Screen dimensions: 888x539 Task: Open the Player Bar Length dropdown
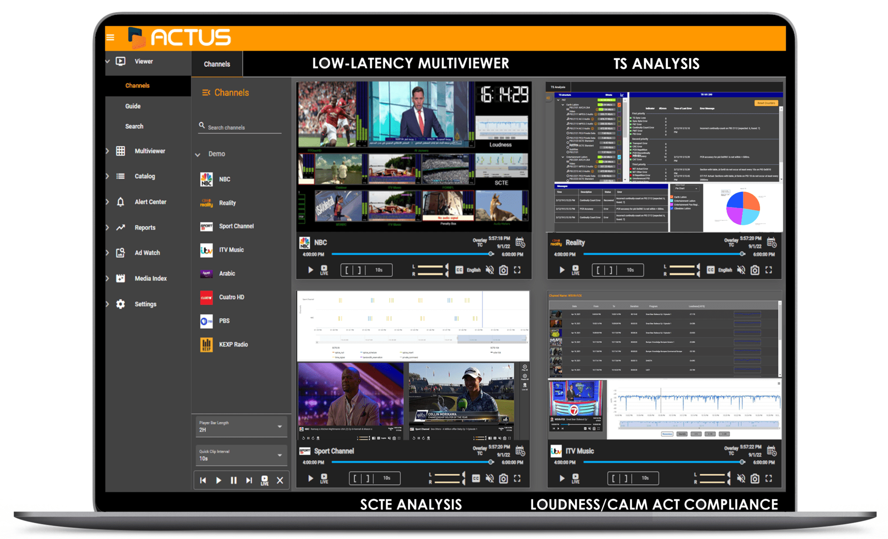click(x=241, y=427)
